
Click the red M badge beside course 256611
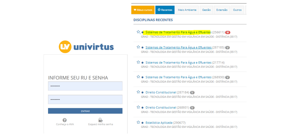click(x=228, y=32)
